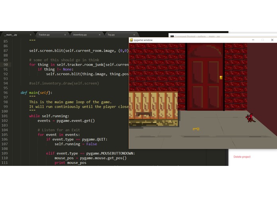Click the '# Listen for an Exit' comment

59,130
